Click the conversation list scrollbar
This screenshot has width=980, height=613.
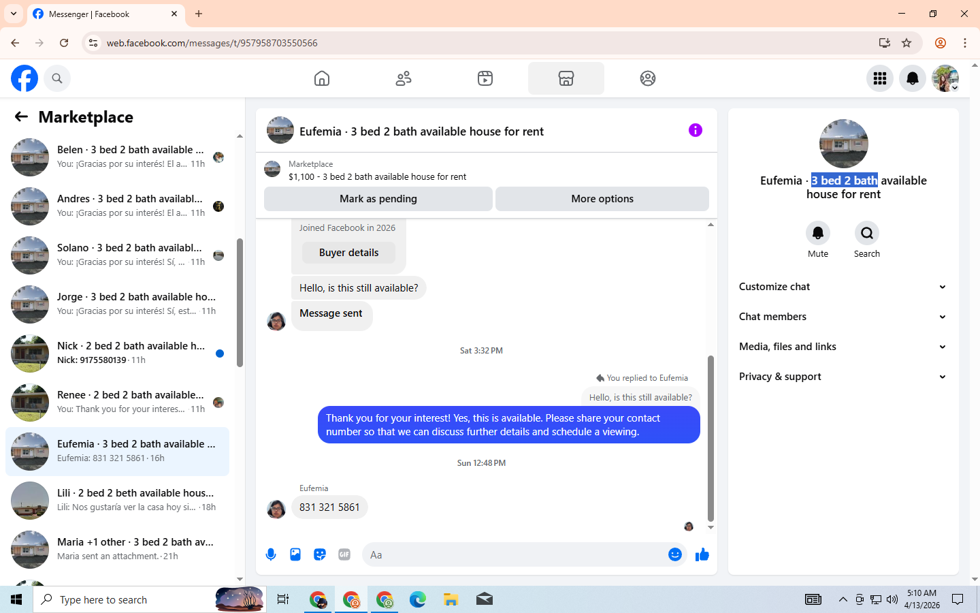click(240, 302)
